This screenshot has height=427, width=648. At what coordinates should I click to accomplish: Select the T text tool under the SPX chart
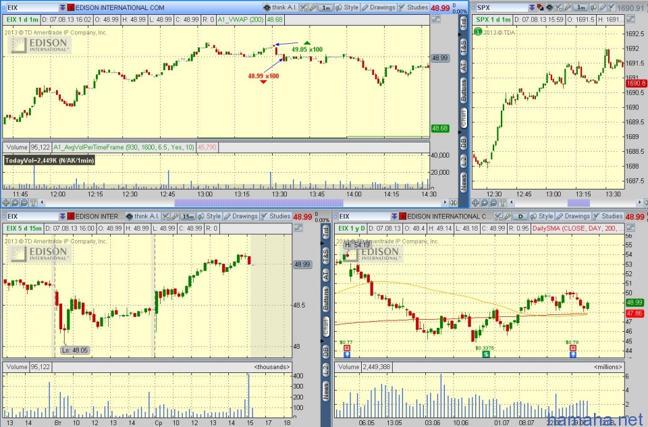(x=502, y=203)
